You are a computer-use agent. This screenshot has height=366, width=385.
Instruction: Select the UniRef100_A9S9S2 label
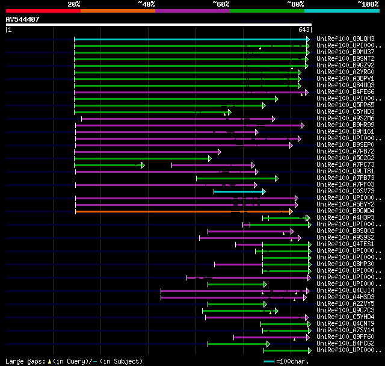345,238
